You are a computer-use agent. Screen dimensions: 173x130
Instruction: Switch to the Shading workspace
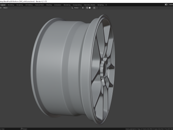coord(49,5)
